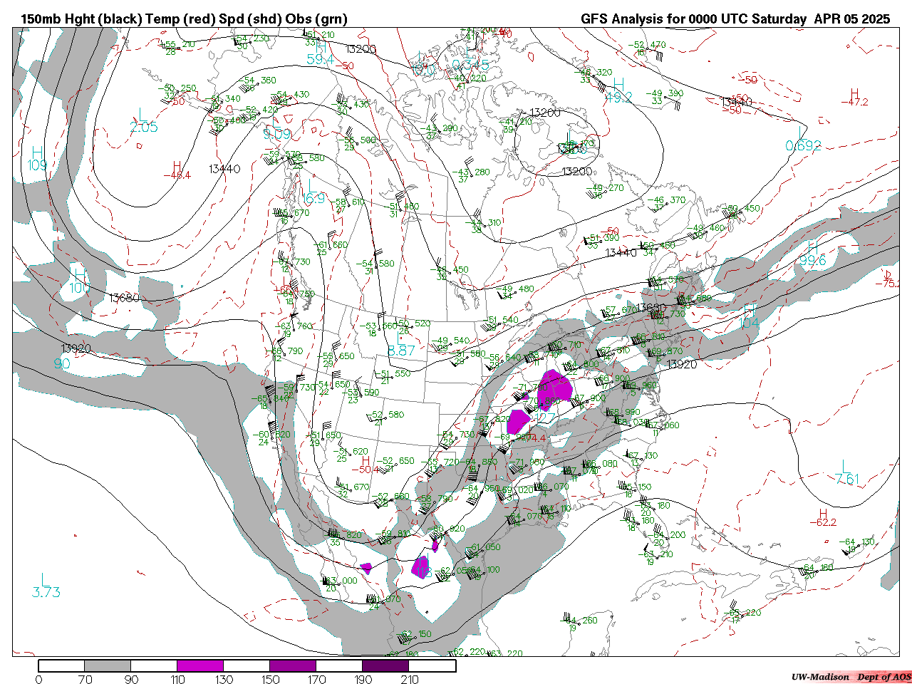912x684 pixels.
Task: Click the UW-Madison Dept of AOS credit
Action: pyautogui.click(x=851, y=677)
